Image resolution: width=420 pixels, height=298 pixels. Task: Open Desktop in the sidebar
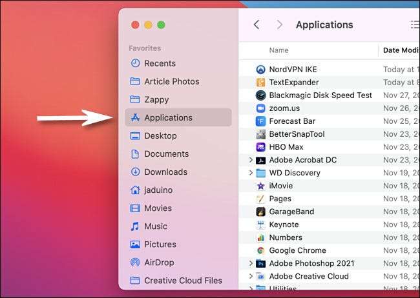pos(178,135)
